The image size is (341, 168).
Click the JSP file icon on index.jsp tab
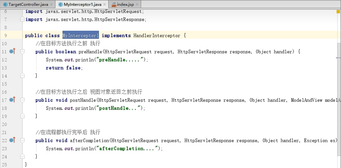coord(114,4)
